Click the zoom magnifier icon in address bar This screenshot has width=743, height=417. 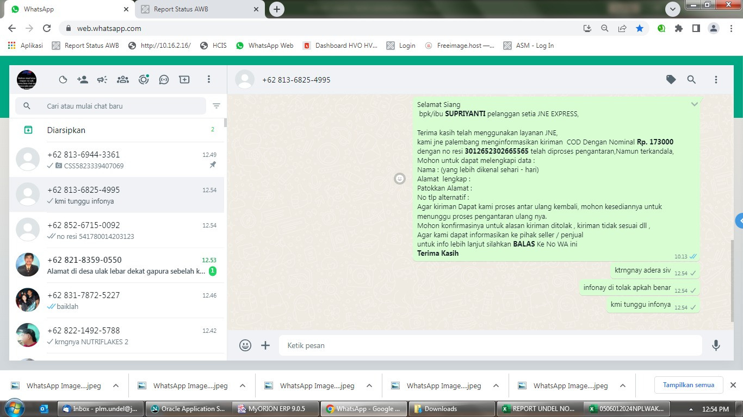(x=605, y=28)
